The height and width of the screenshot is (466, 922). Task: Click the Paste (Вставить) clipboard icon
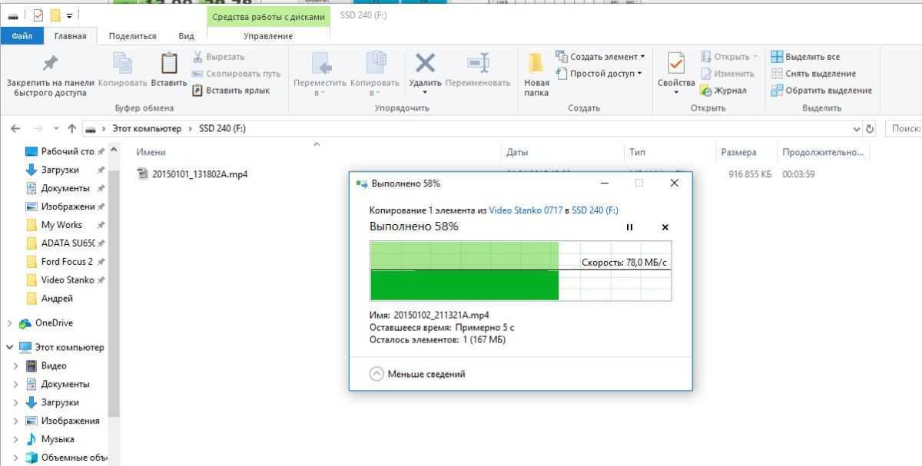169,63
